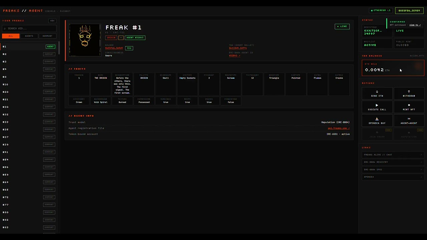The height and width of the screenshot is (240, 427).
Task: Select Freak #4 in the list
Action: (29, 69)
